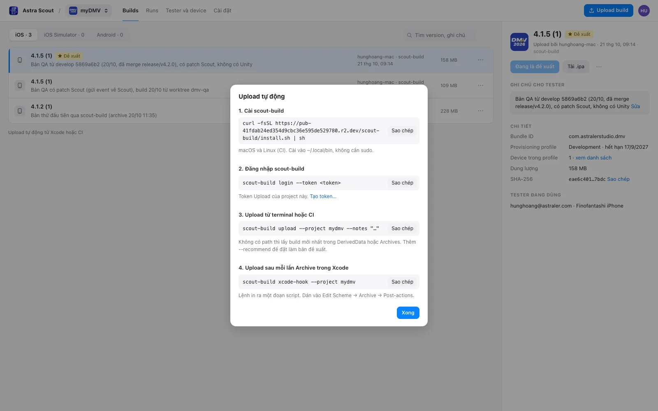This screenshot has height=411, width=658.
Task: Click the device icon of the 109 MB build
Action: [x=20, y=85]
